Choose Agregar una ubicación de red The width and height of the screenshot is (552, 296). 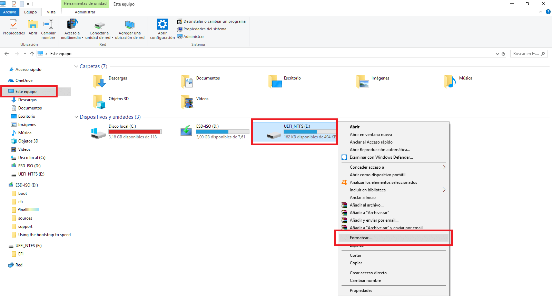[x=130, y=29]
